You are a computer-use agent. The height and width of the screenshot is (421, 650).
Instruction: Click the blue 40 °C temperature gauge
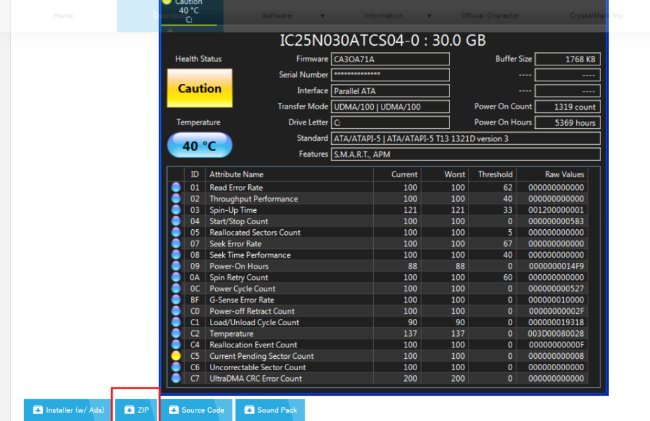click(199, 145)
